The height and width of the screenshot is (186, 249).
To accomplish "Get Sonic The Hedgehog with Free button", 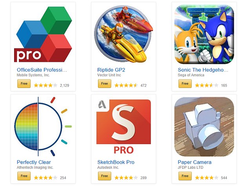I will [x=185, y=83].
